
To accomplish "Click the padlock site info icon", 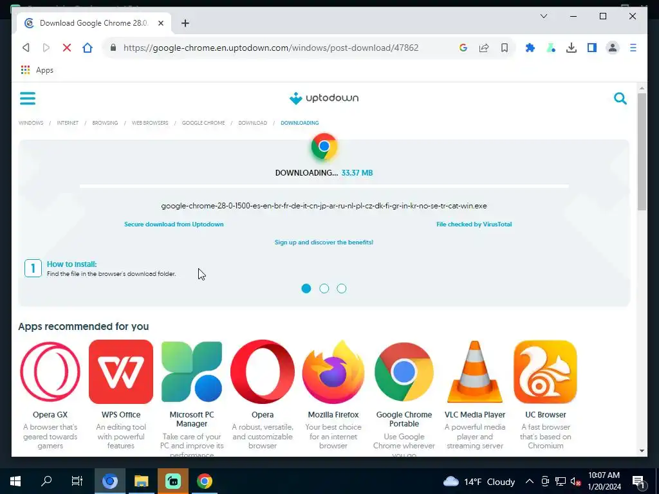I will coord(113,48).
